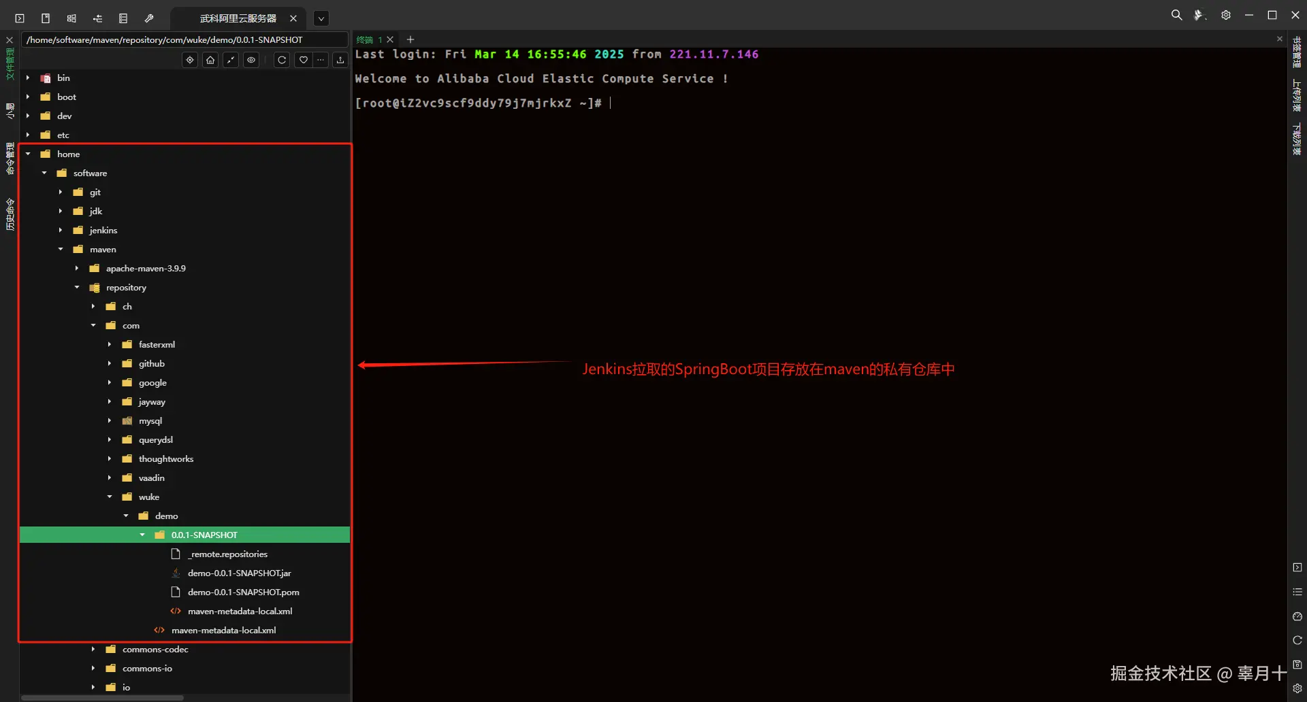Add a new terminal tab
The image size is (1307, 702).
click(x=410, y=39)
